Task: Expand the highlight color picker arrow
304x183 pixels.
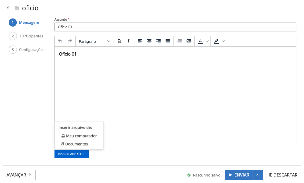Action: point(223,41)
